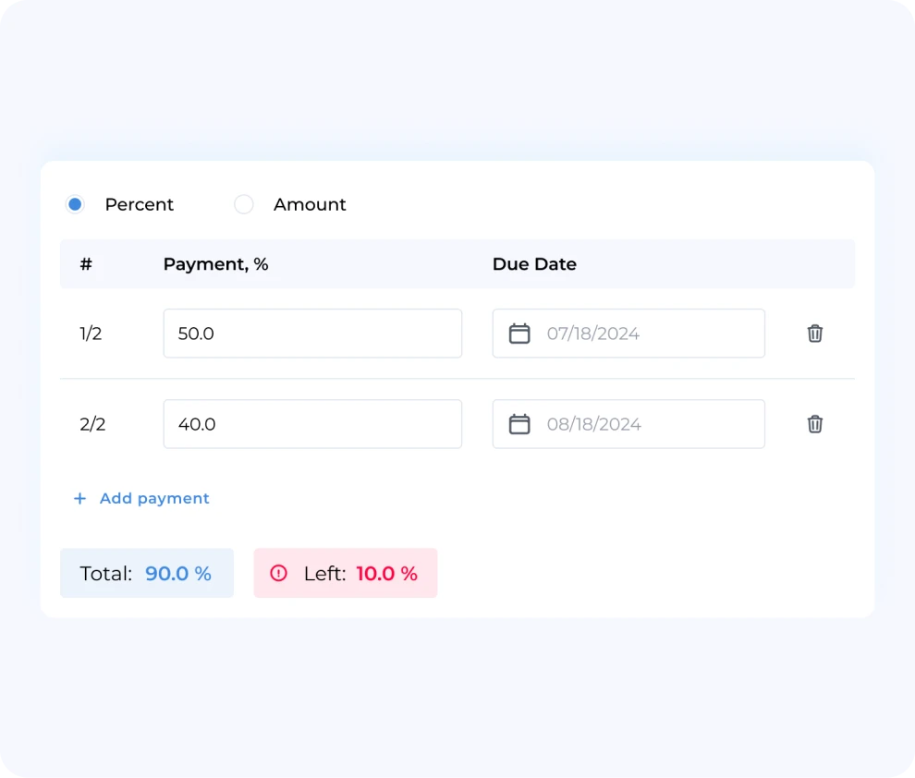The width and height of the screenshot is (915, 778).
Task: Click the Due Date column header
Action: click(x=534, y=264)
